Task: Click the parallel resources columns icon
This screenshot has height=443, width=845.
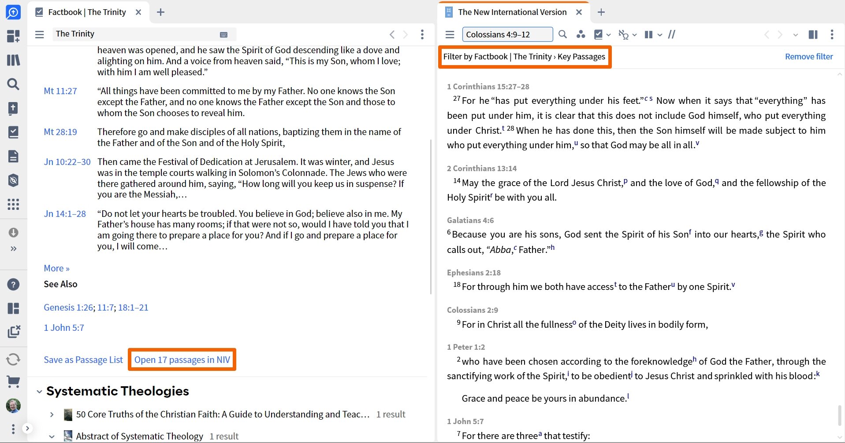Action: point(648,34)
